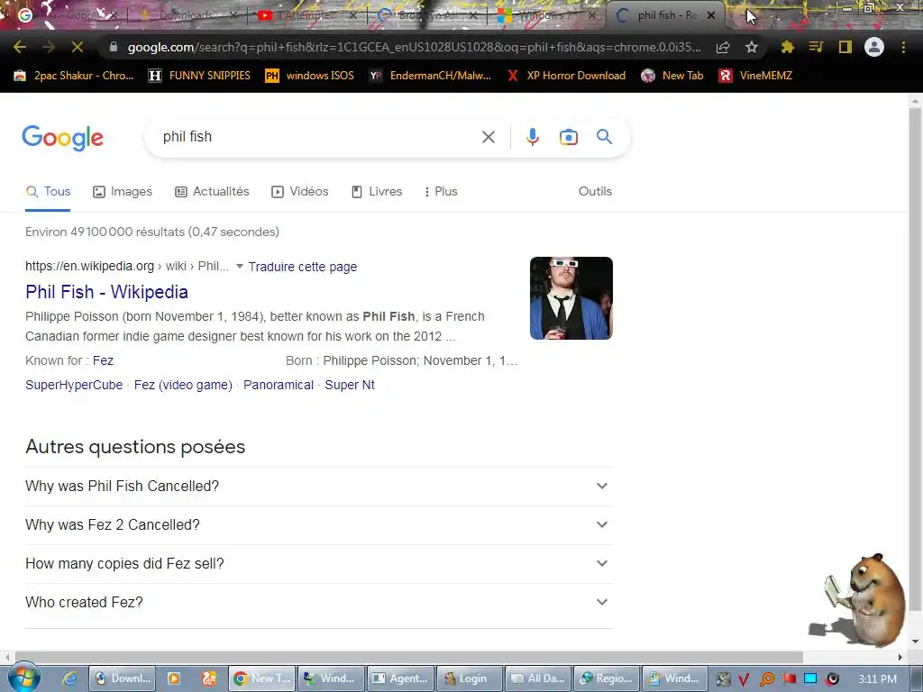Click 'Traduire cette page' link
The height and width of the screenshot is (692, 923).
303,267
